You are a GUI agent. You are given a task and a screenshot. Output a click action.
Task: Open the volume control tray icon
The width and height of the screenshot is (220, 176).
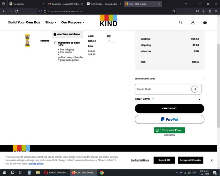tap(189, 173)
